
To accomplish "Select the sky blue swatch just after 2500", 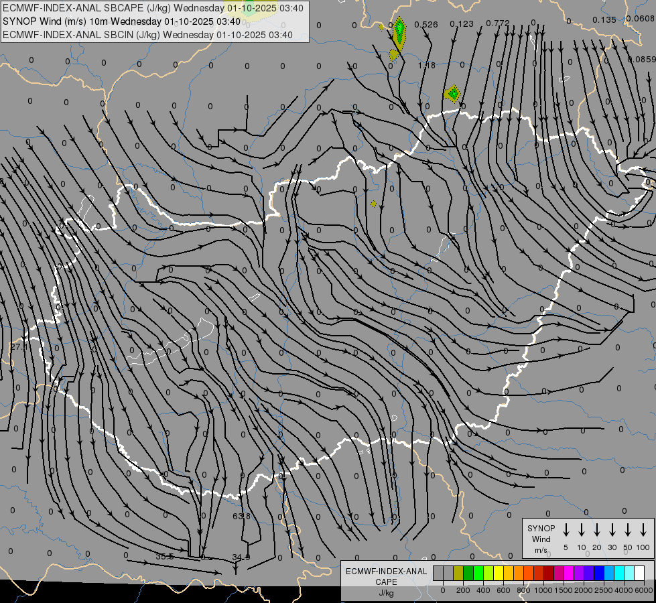I will [608, 573].
